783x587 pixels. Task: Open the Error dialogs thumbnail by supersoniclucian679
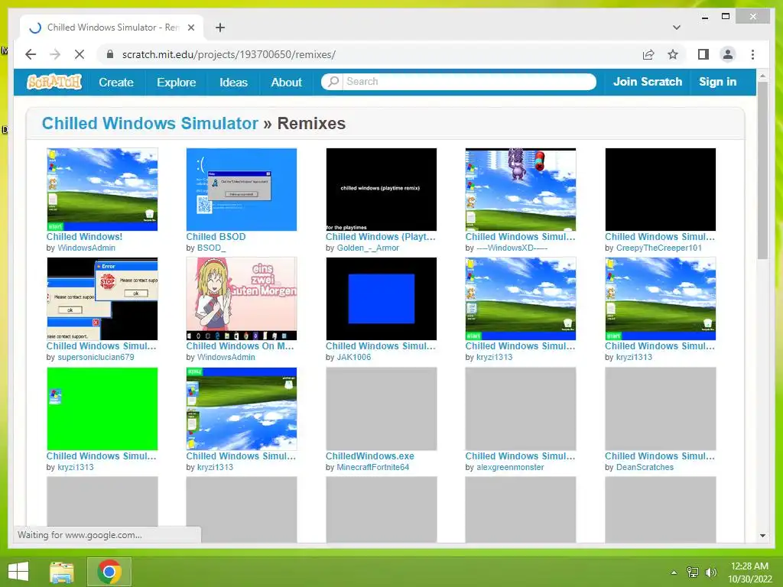(102, 299)
